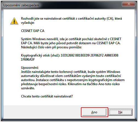Viewport: 138px width, 122px height.
Task: Click the Ano button to install certificate
Action: coord(94,112)
